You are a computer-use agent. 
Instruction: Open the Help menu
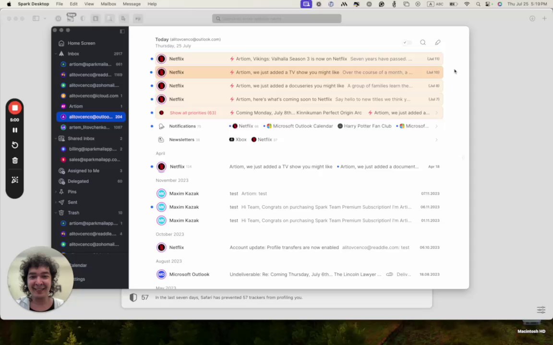point(152,4)
